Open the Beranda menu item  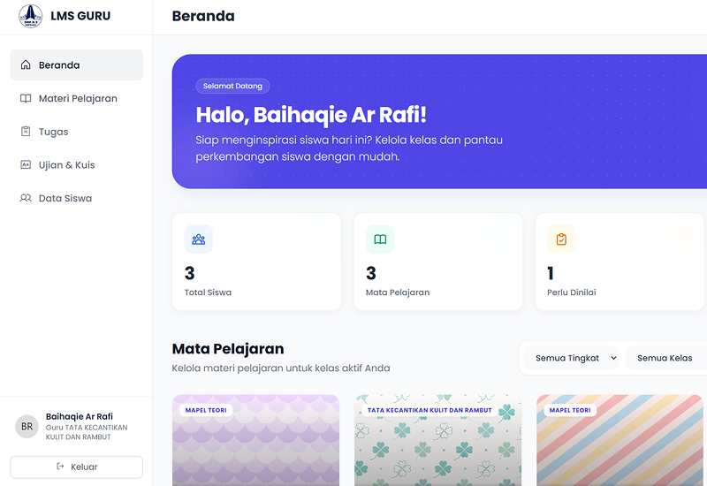click(x=77, y=65)
